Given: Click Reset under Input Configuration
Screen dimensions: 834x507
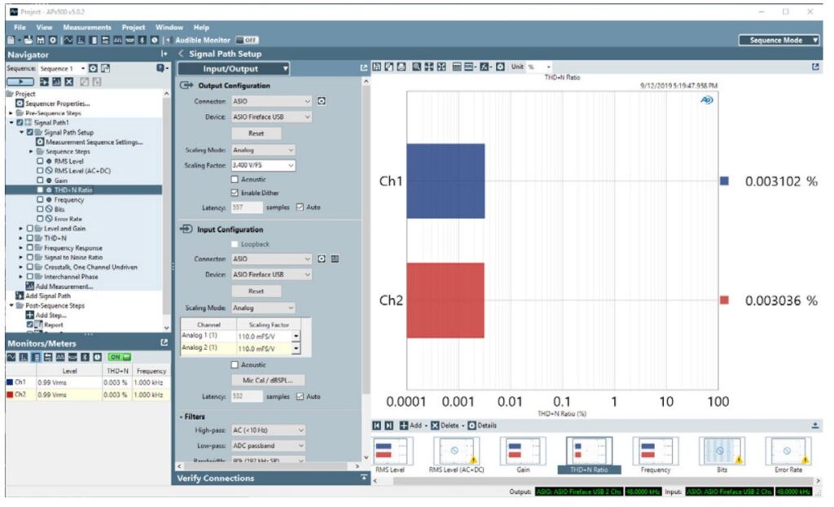Looking at the screenshot, I should [257, 291].
